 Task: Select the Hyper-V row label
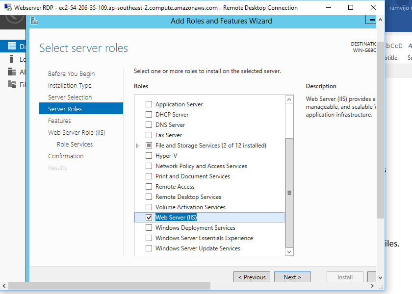166,156
